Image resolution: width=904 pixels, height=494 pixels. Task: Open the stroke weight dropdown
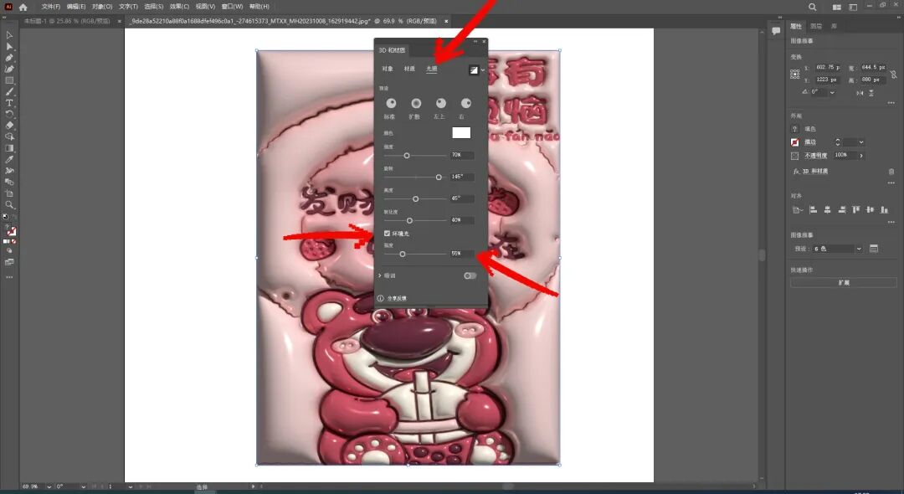[861, 142]
